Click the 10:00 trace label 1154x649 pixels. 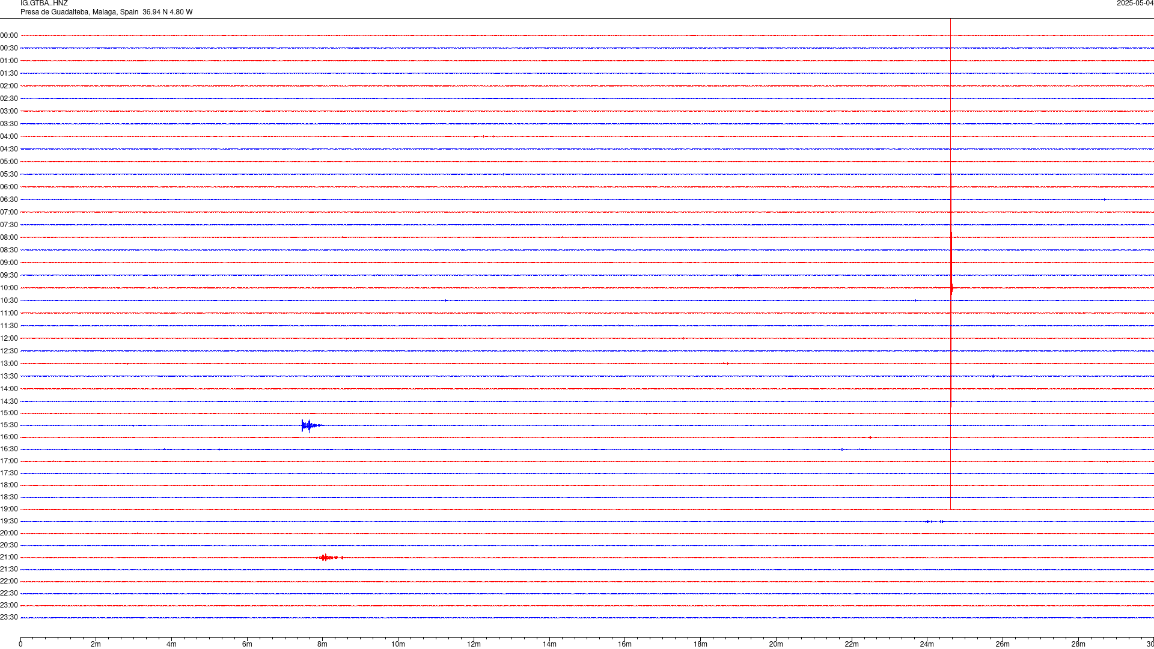click(9, 288)
